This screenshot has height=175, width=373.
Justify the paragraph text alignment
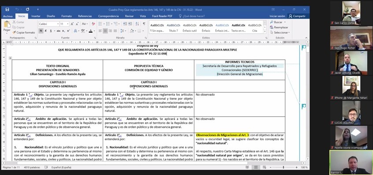click(116, 31)
